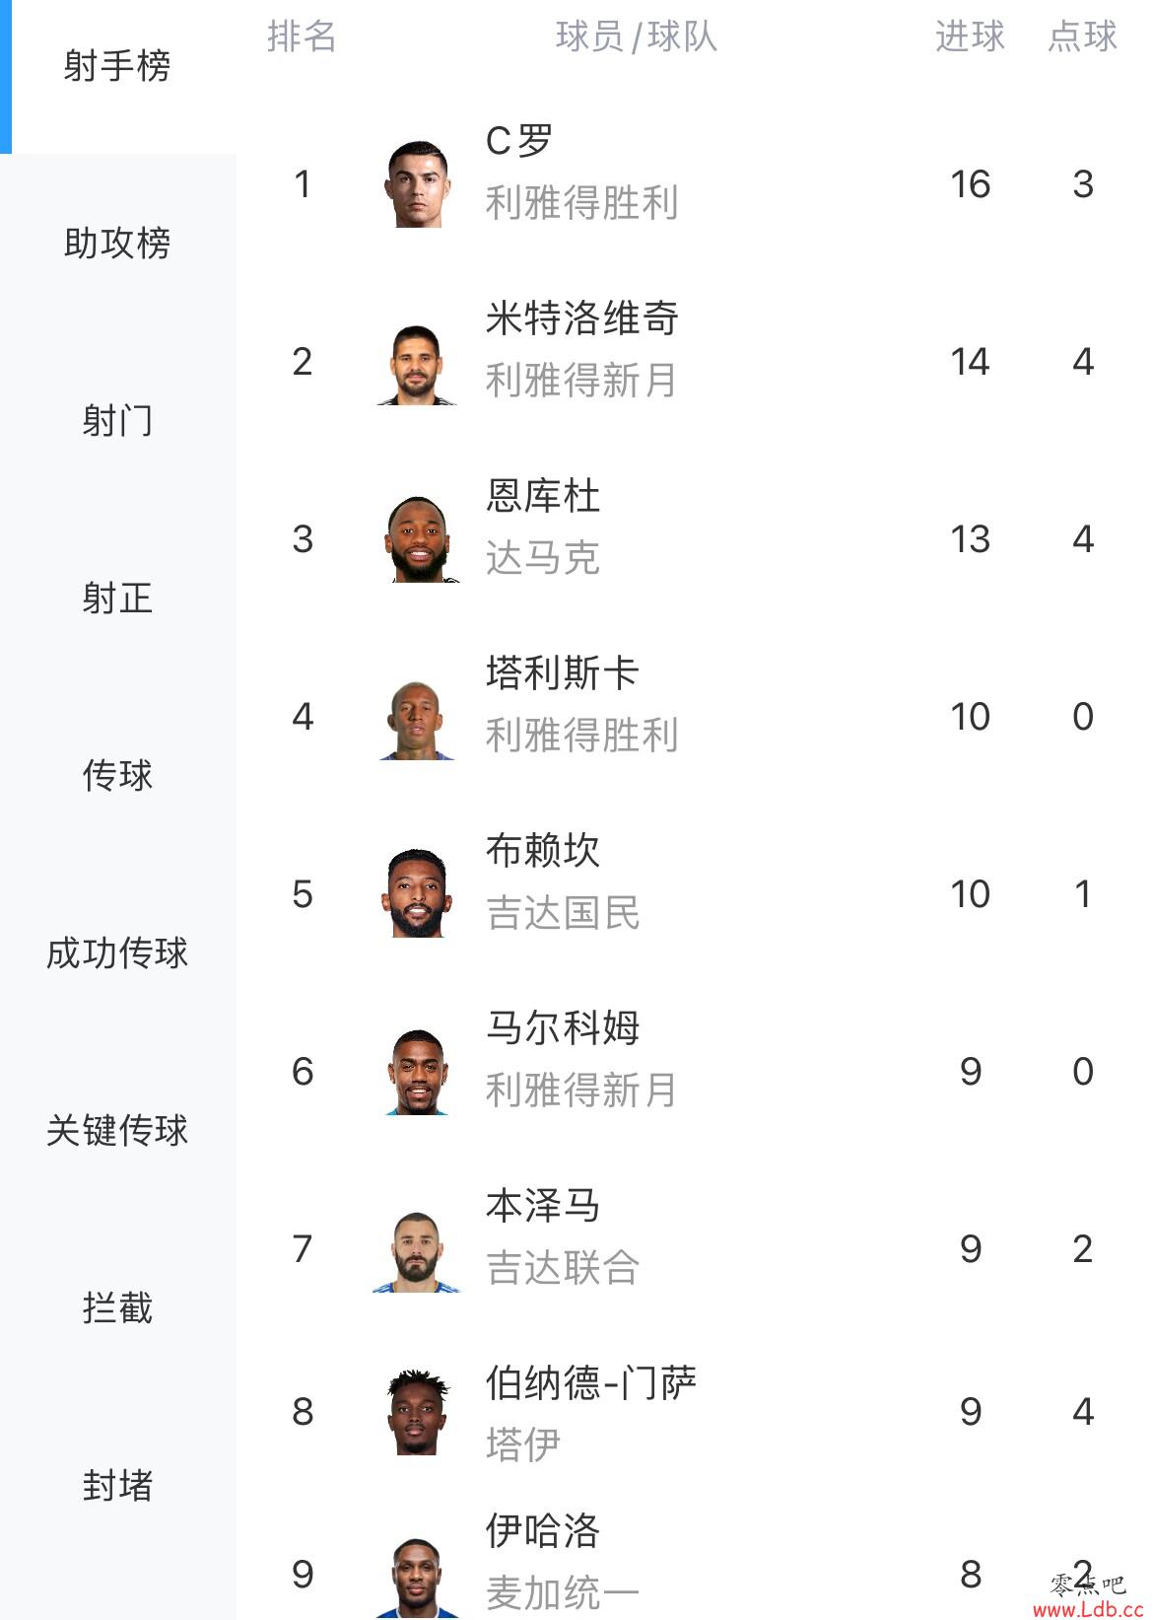This screenshot has height=1620, width=1153.
Task: Select the 射门 sidebar tab
Action: coord(117,420)
